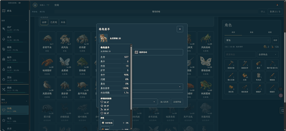Open the 岩背甲虫 creature card
The image size is (286, 131).
pos(47,42)
